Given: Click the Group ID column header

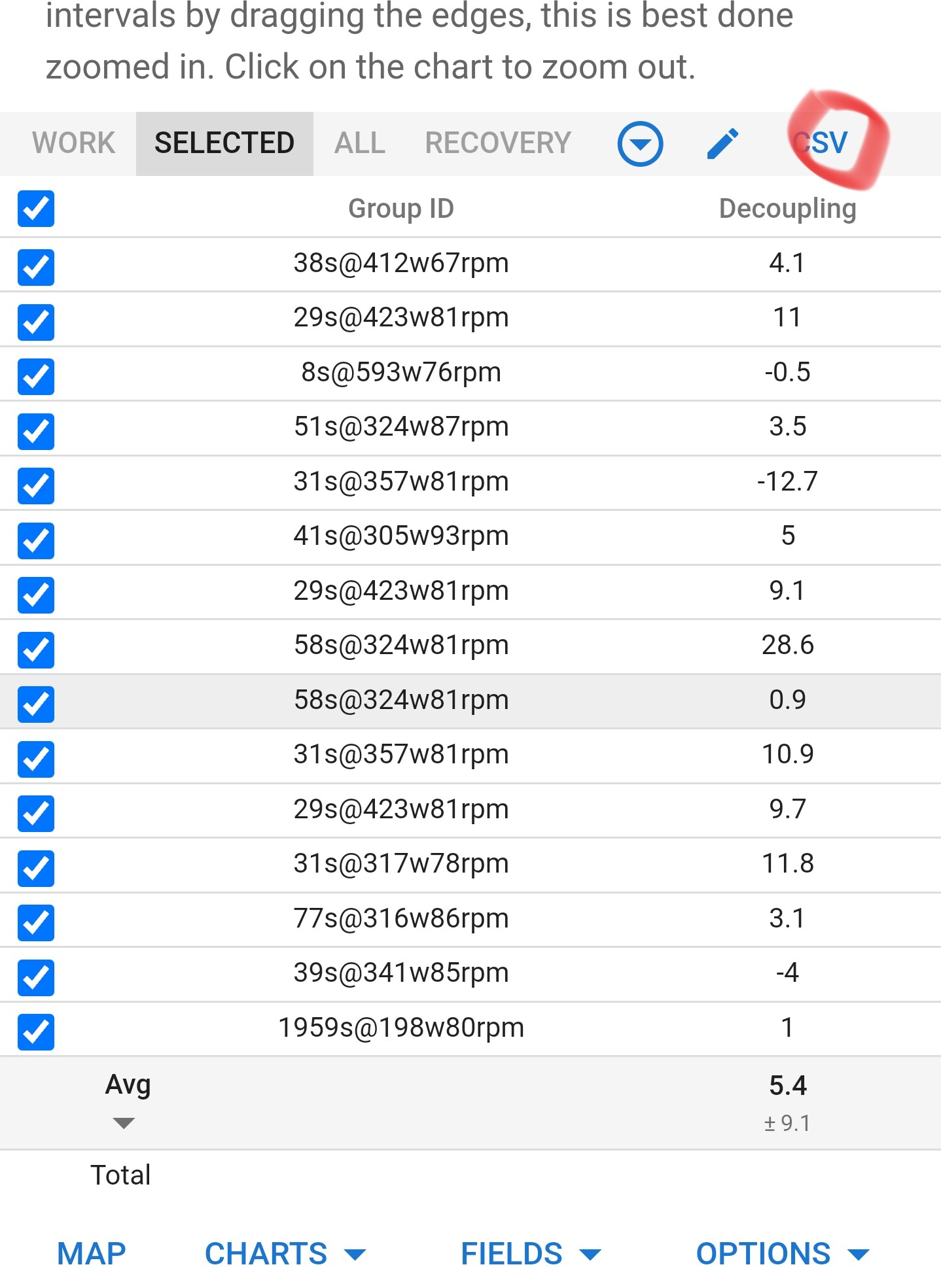Looking at the screenshot, I should pos(401,209).
